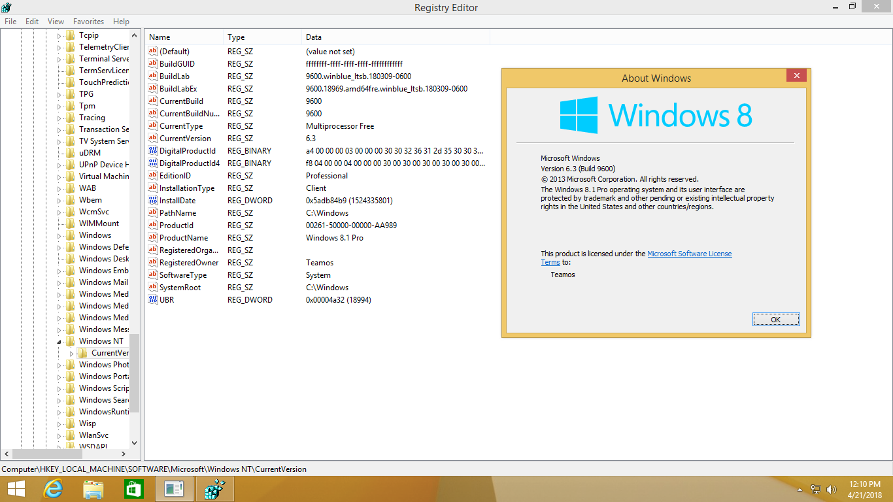Expand the WlanSvc tree key

59,435
